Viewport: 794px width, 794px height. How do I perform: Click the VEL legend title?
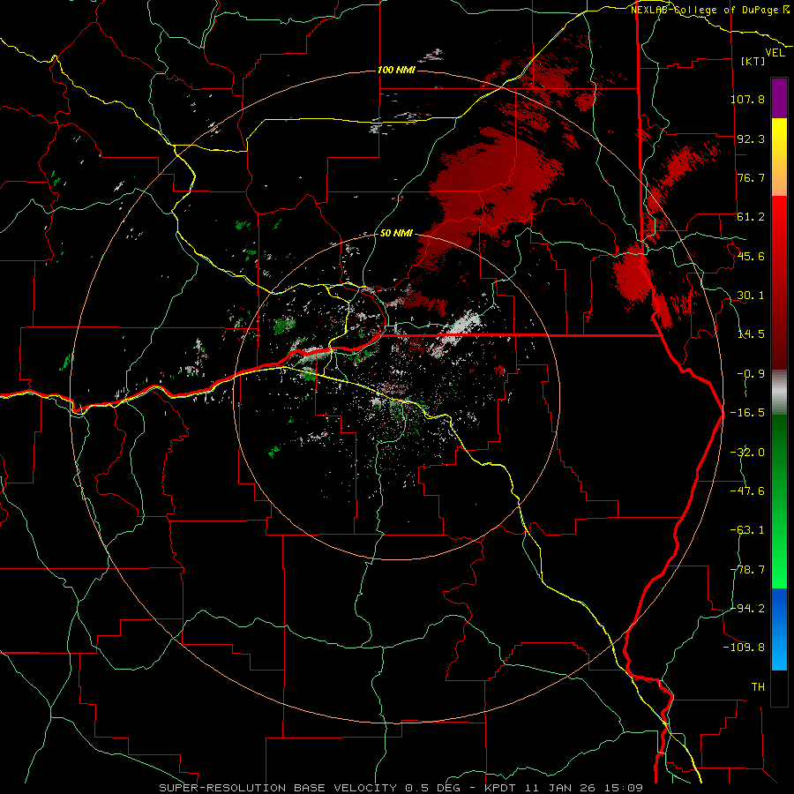(775, 53)
